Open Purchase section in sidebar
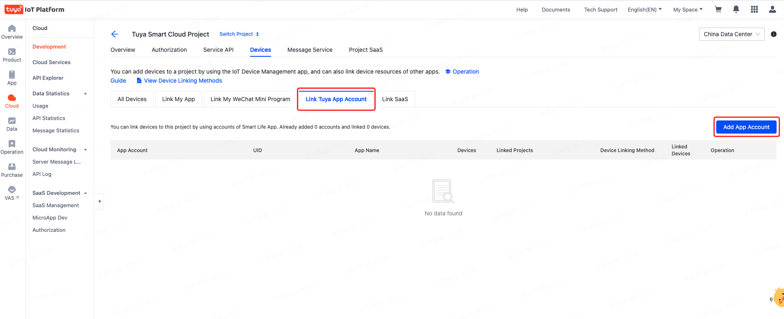784x319 pixels. pos(12,170)
